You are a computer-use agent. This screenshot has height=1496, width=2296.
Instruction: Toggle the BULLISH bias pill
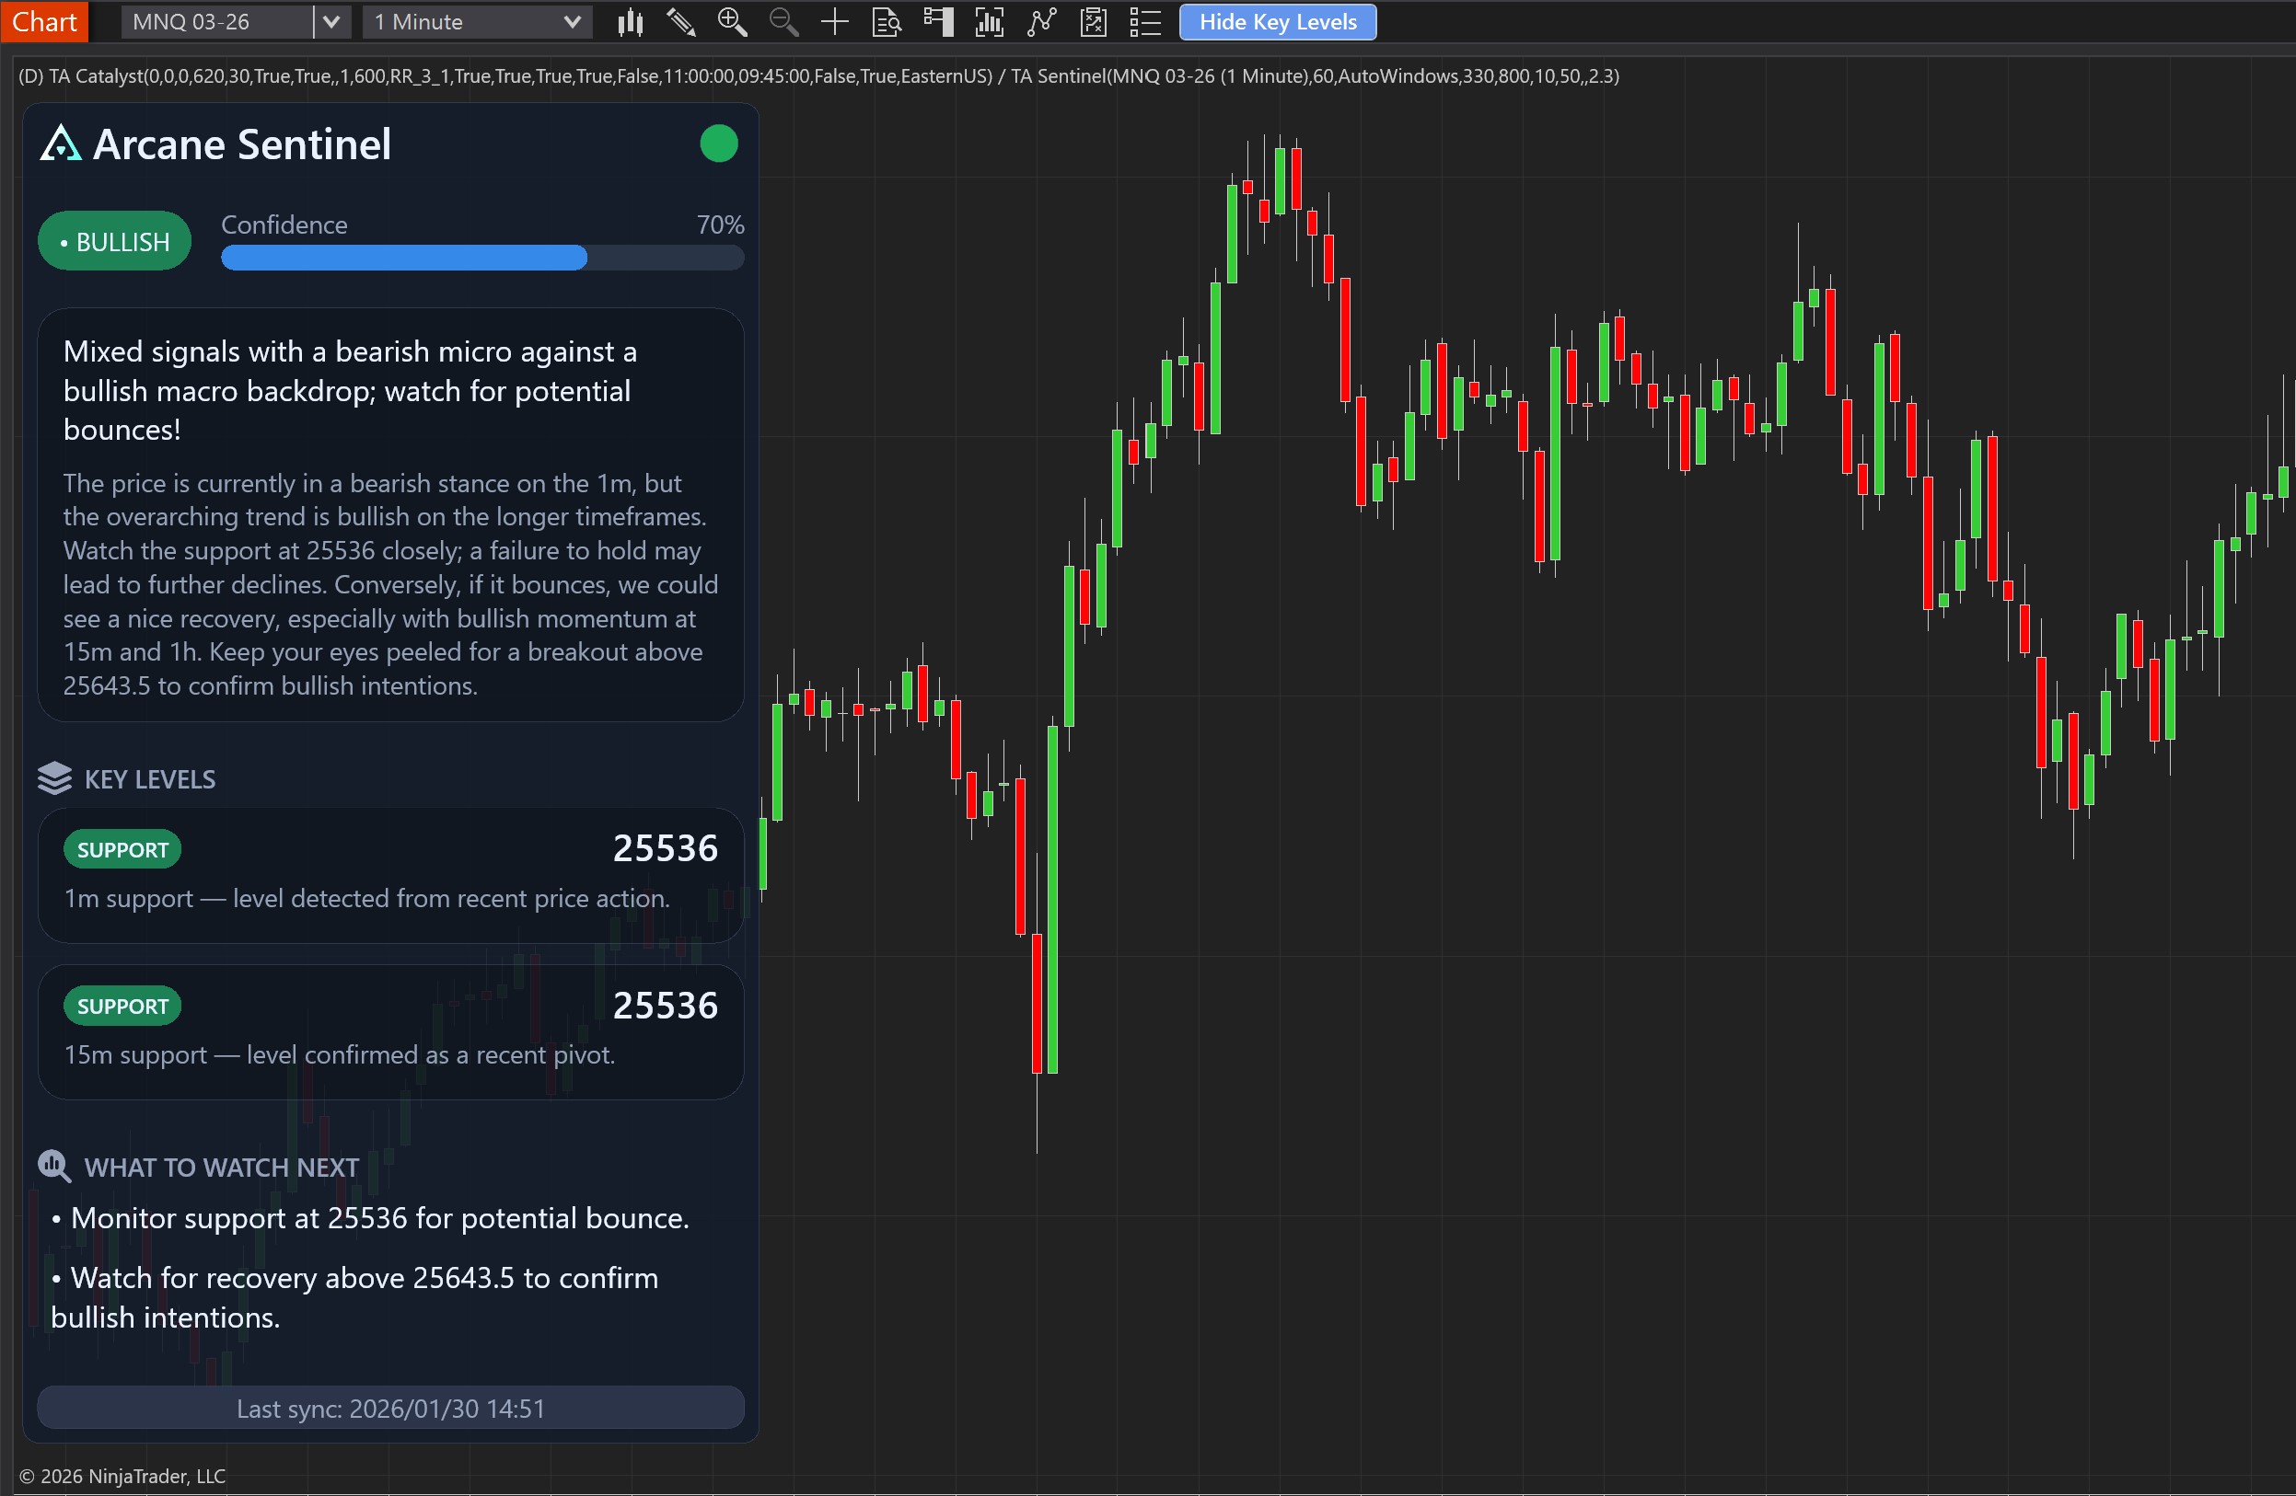tap(115, 241)
